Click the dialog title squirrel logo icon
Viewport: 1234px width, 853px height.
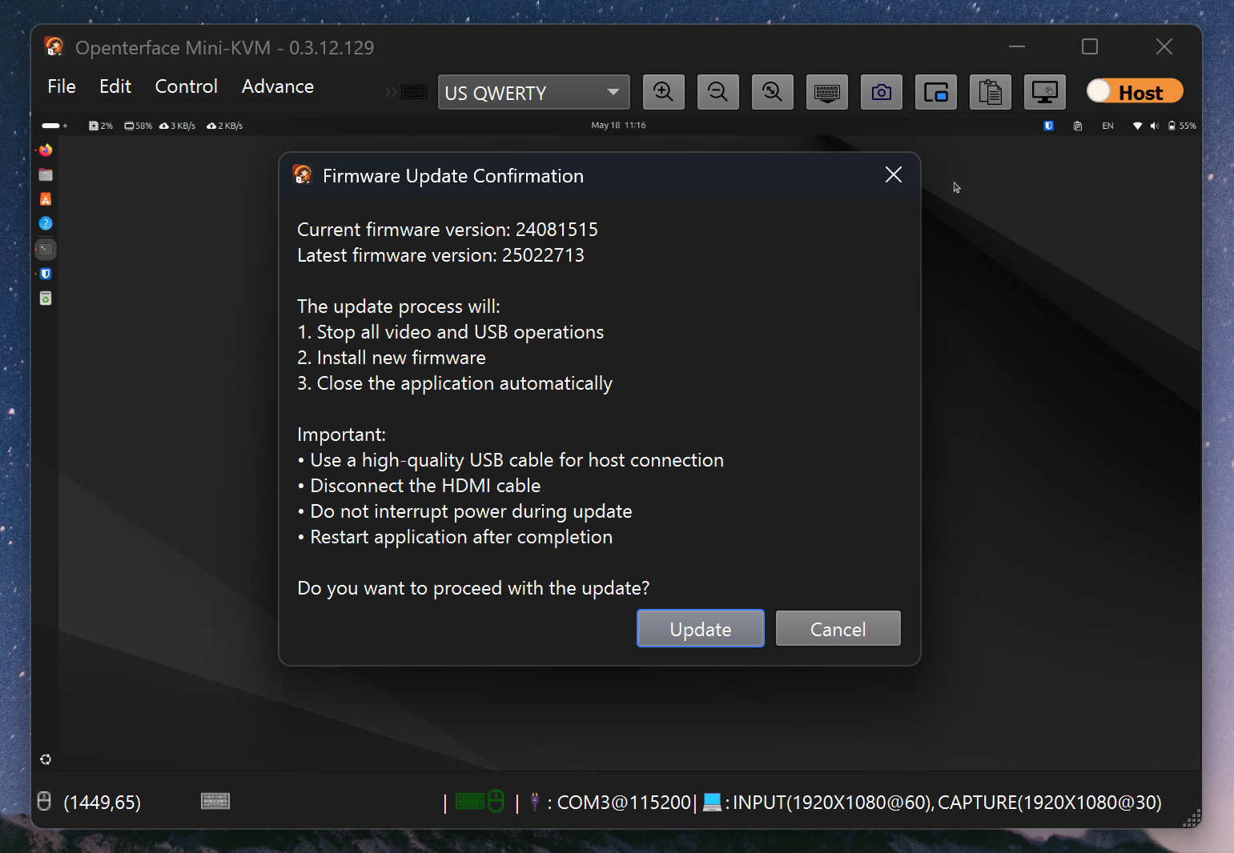[303, 174]
